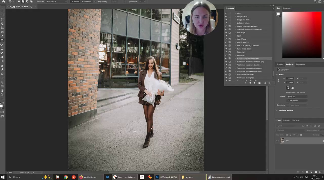Start recording an action in Операции panel
The width and height of the screenshot is (324, 180).
tap(250, 83)
